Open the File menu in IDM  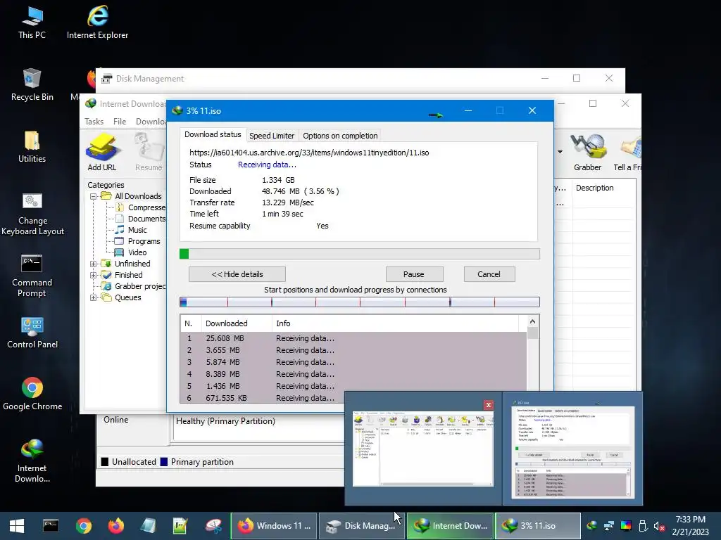[120, 122]
